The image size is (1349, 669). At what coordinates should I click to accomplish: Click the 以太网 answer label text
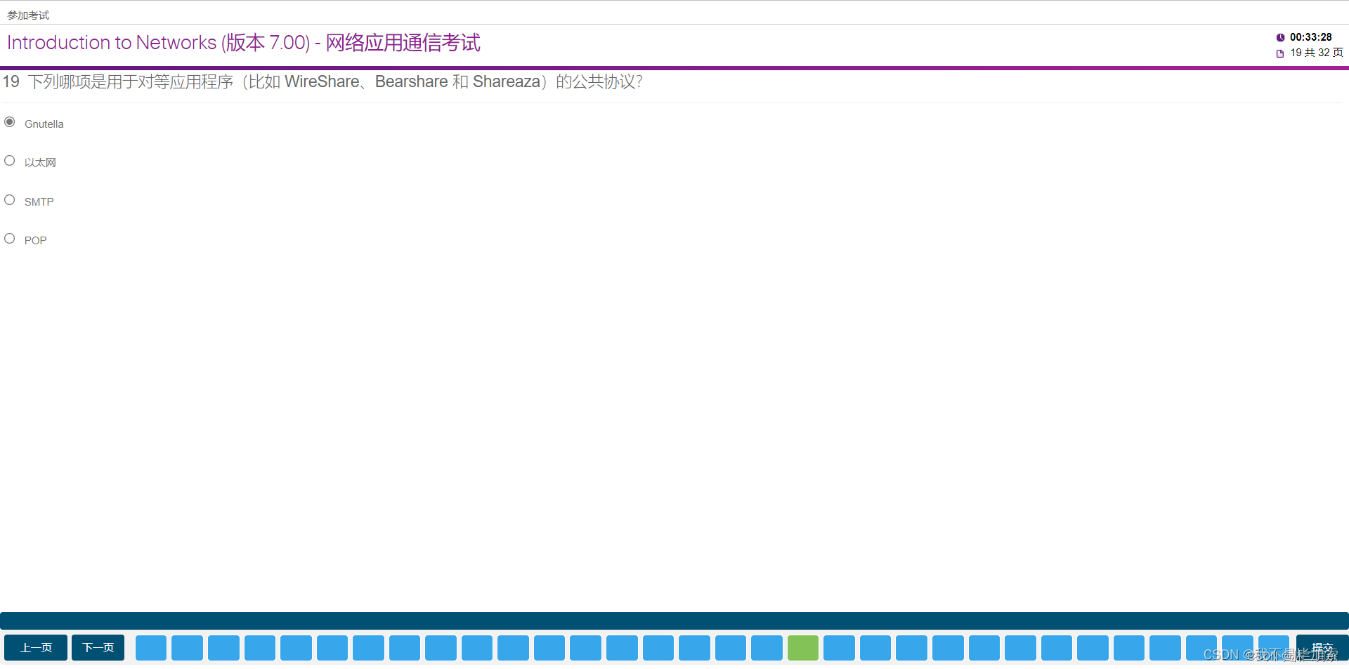click(40, 163)
